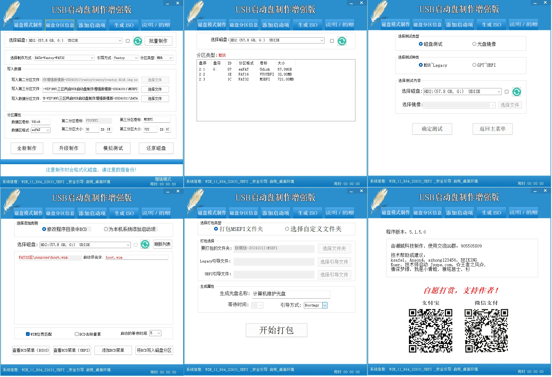Select the 选择自定义文件夹 radio option
The width and height of the screenshot is (552, 377).
pos(287,229)
